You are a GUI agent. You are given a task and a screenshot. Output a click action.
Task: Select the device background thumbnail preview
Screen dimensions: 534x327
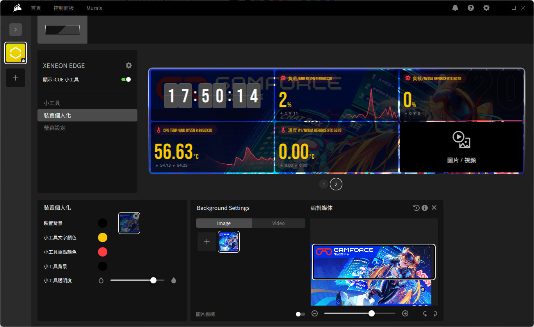click(x=129, y=224)
